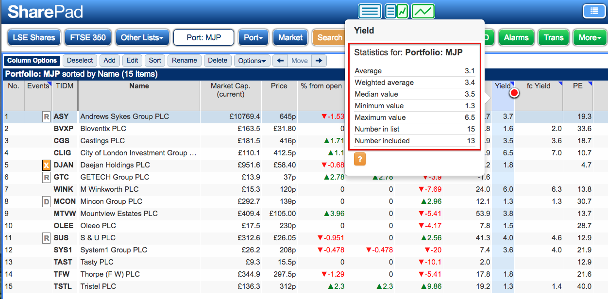
Task: Switch to the list-only view icon
Action: point(370,11)
